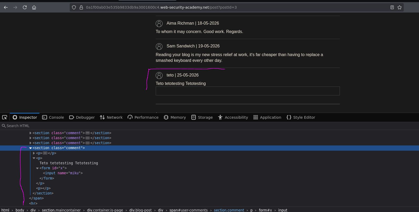Collapse the highlighted comment section node

coord(31,148)
